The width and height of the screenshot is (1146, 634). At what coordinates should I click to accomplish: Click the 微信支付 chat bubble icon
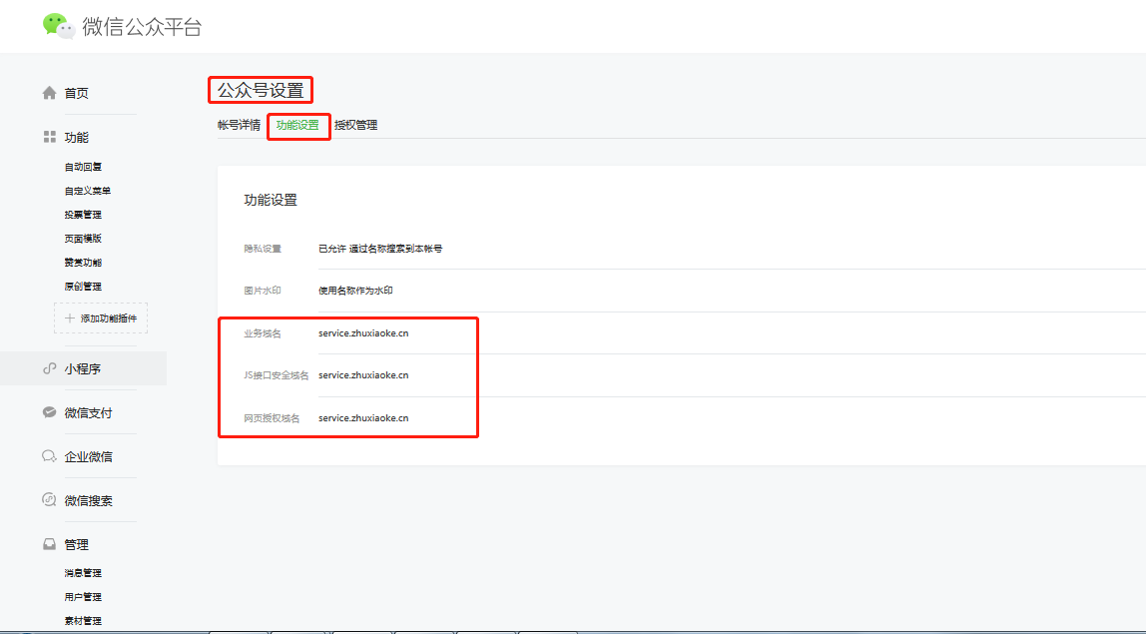[x=48, y=412]
